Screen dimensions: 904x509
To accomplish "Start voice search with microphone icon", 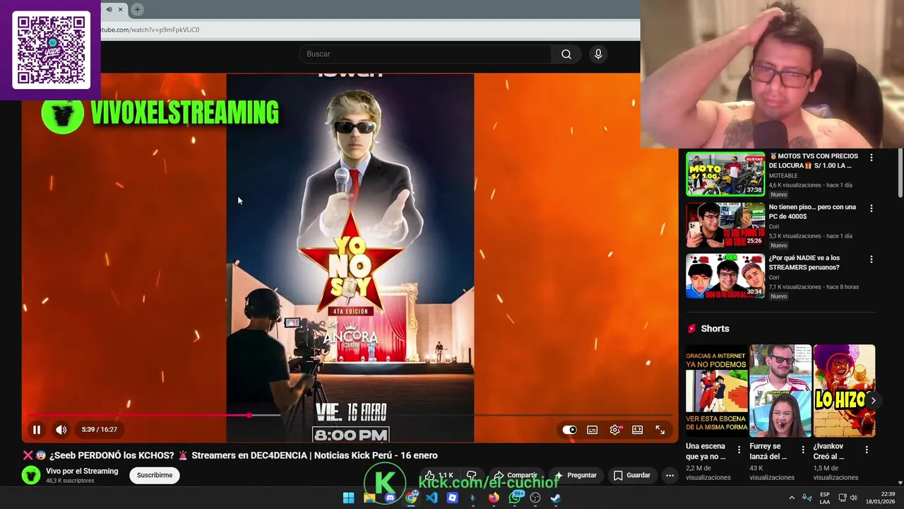I will click(x=598, y=54).
